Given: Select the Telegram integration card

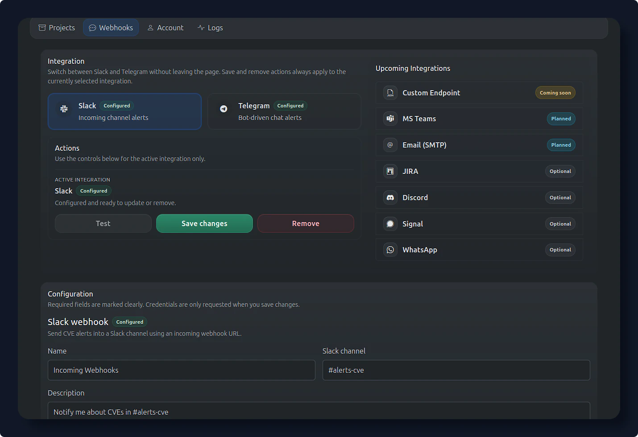Looking at the screenshot, I should coord(284,111).
